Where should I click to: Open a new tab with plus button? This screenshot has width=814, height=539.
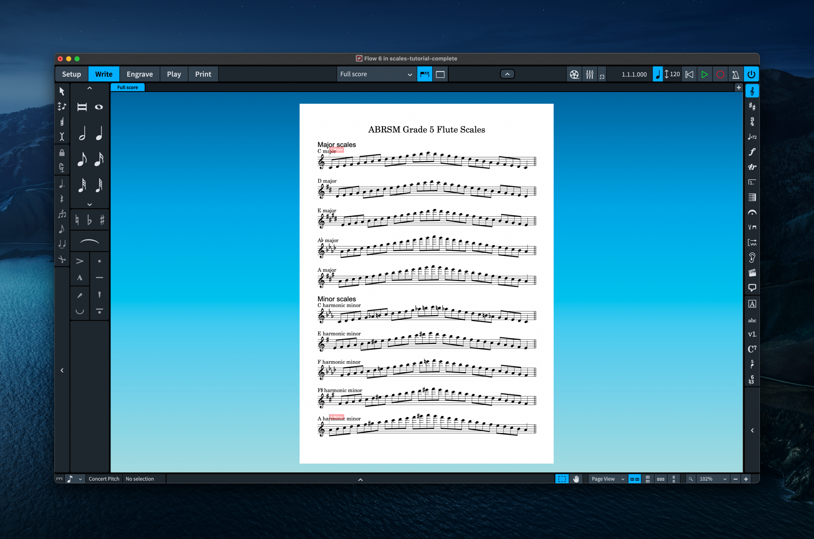point(738,87)
